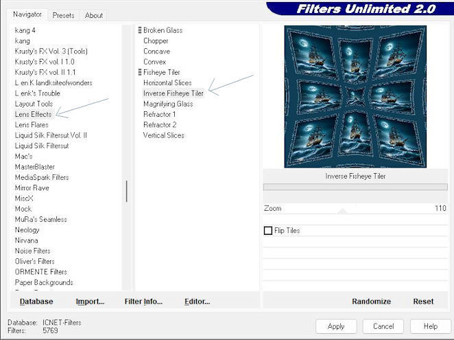Click Import...
The image size is (454, 340).
90,302
